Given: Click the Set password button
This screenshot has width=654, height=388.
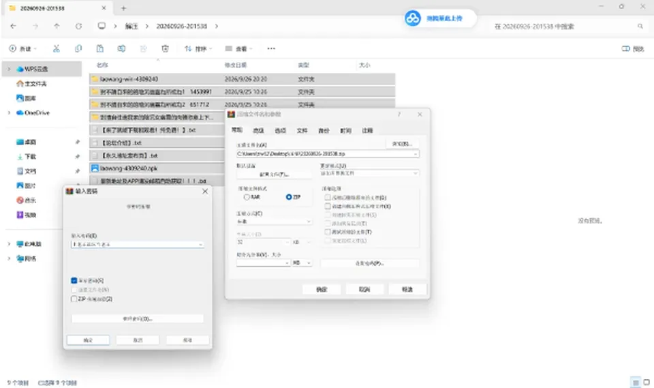Looking at the screenshot, I should (369, 263).
